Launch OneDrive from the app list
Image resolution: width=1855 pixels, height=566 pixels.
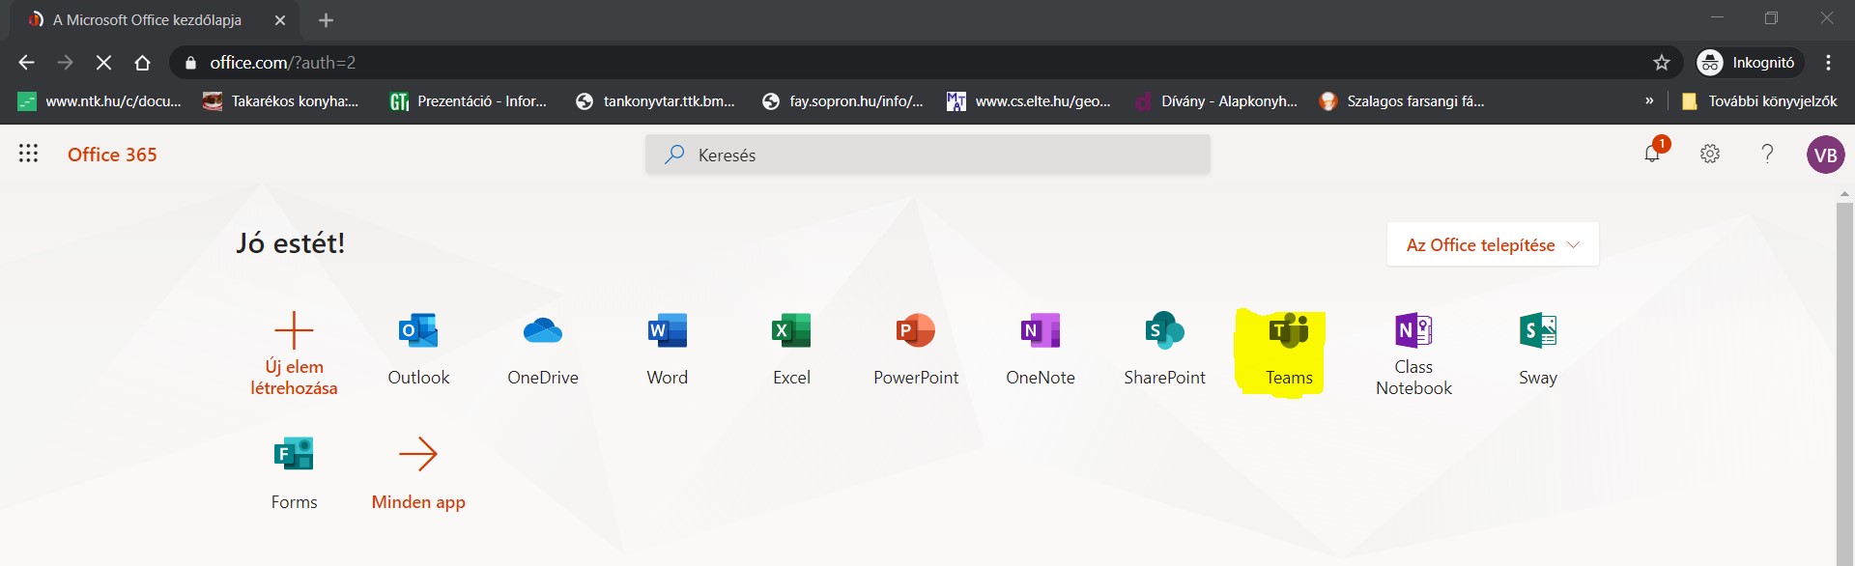coord(543,349)
